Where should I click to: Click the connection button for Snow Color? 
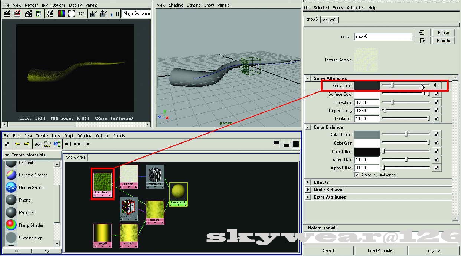(437, 85)
